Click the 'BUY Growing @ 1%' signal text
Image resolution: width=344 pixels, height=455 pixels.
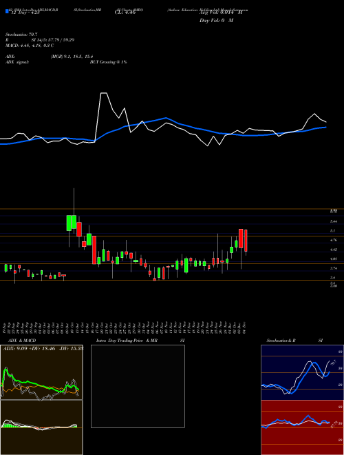[x=108, y=62]
